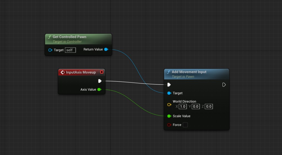Click the yellow World Direction vector pin
The width and height of the screenshot is (282, 155).
(169, 105)
